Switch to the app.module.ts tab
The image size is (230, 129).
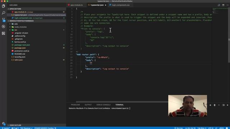pos(77,5)
